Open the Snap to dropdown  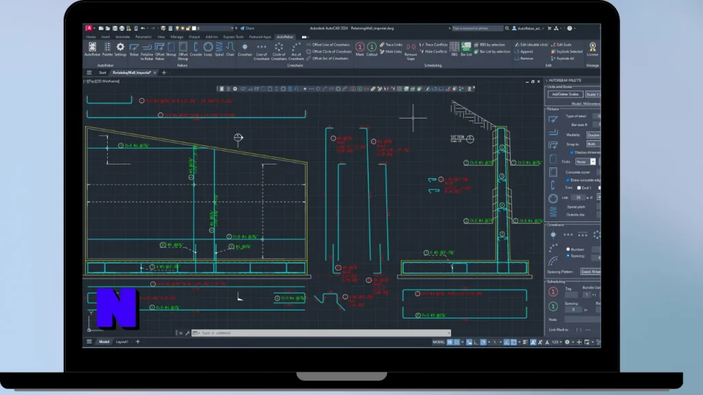click(593, 144)
